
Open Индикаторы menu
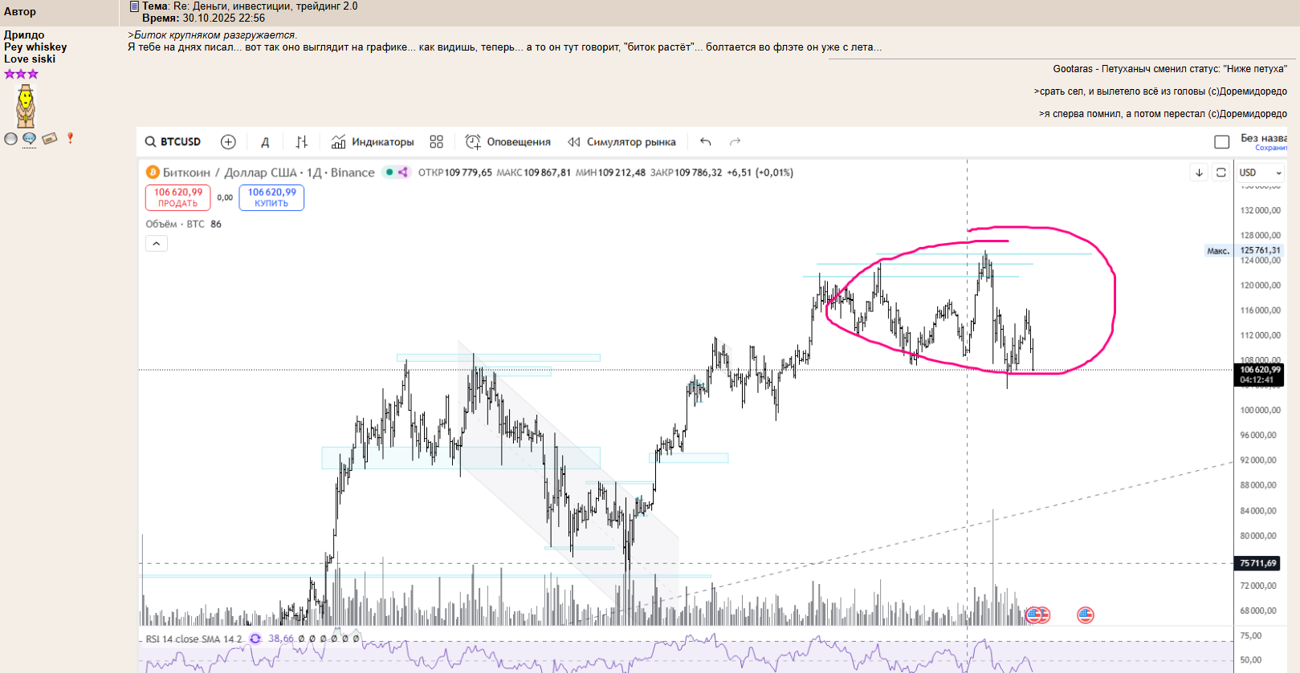tap(373, 142)
